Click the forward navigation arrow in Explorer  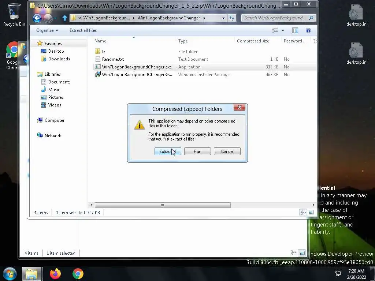(48, 18)
